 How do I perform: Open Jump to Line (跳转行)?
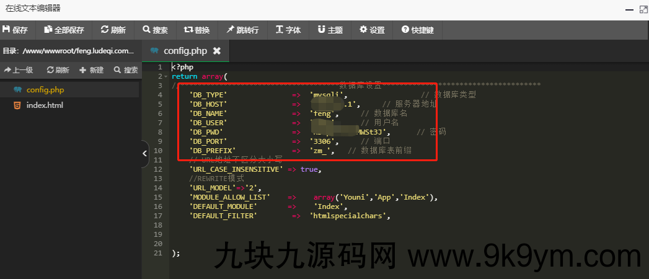[x=242, y=30]
